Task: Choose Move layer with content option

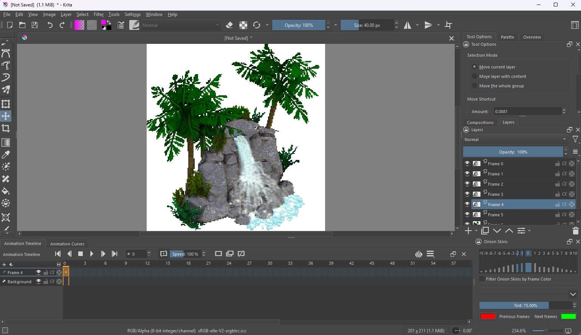Action: coord(474,76)
